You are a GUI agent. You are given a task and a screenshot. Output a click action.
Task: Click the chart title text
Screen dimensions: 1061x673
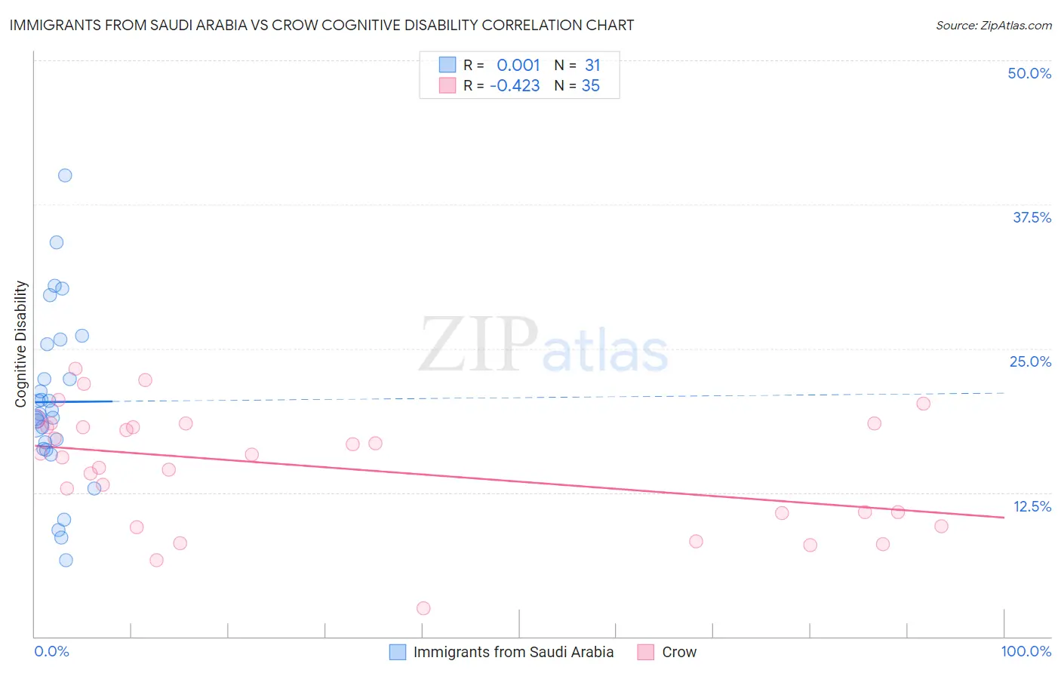tap(321, 25)
